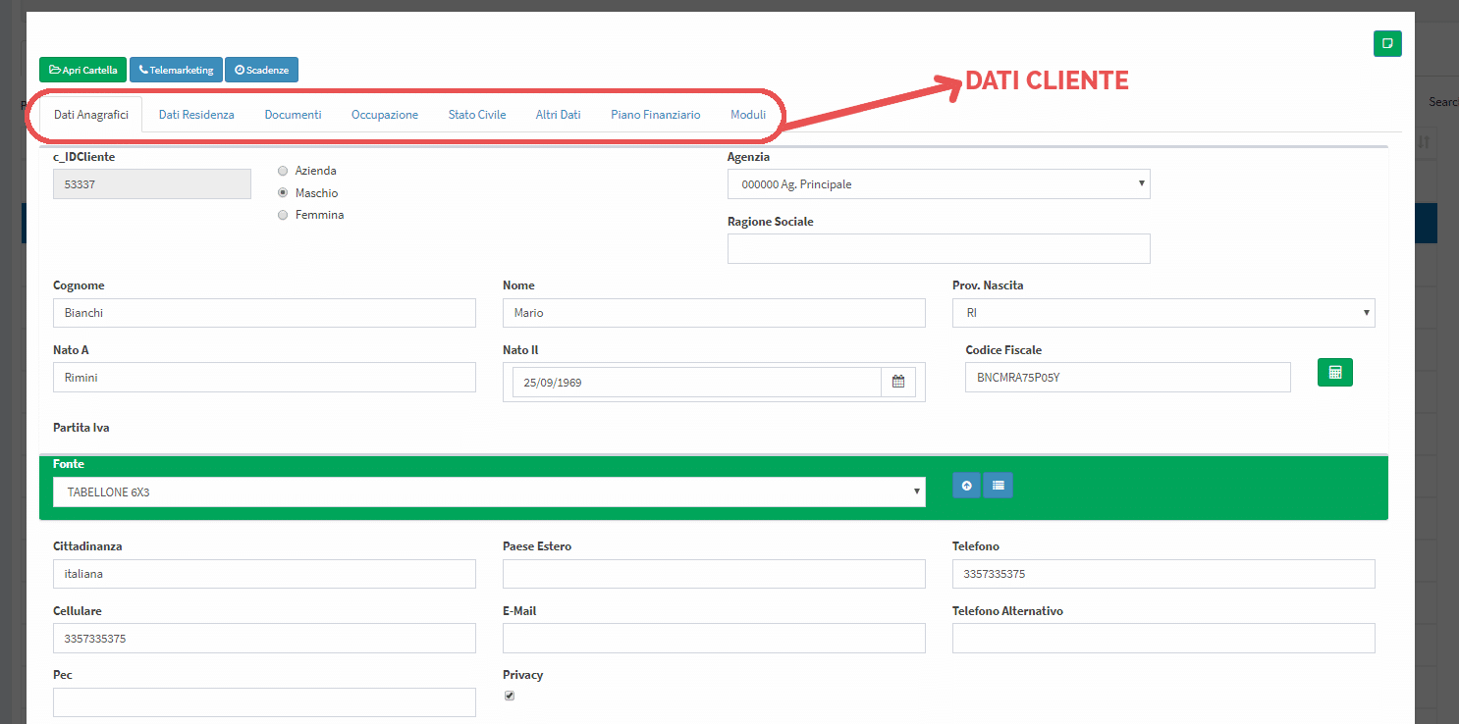Click the Cellulare input field
The image size is (1459, 724).
click(264, 639)
